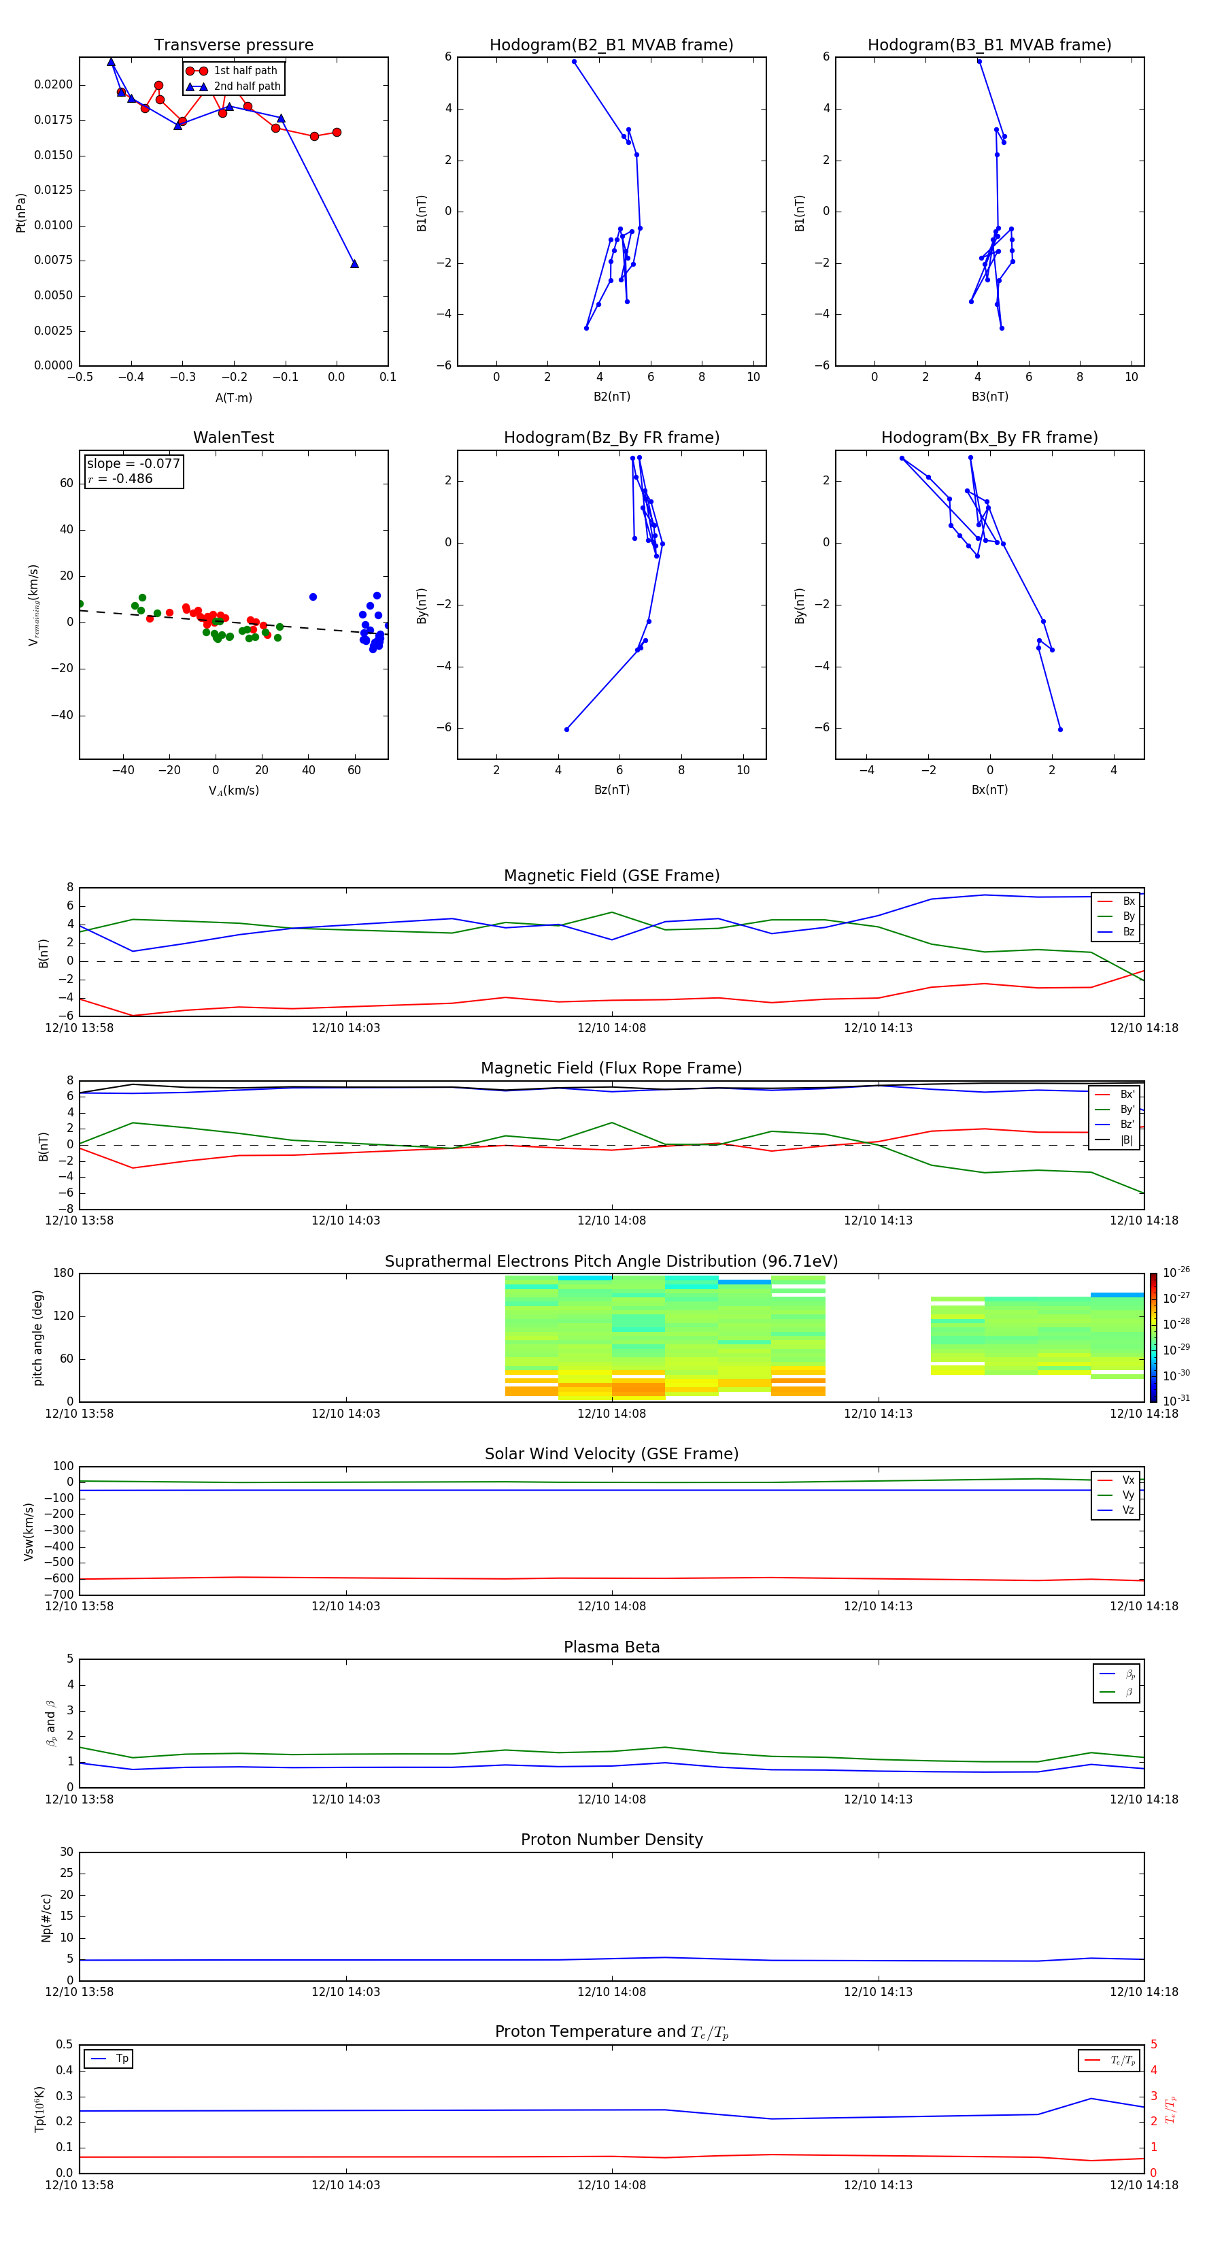Click the "B2(nT)" x-axis label
The image size is (1224, 2245).
pyautogui.click(x=611, y=397)
